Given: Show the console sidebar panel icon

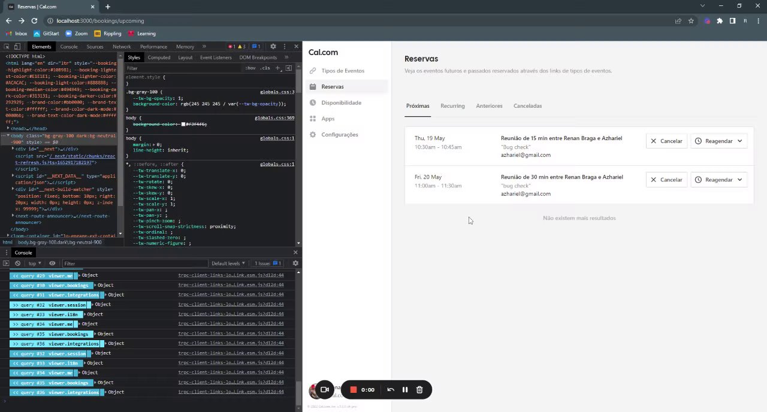Looking at the screenshot, I should pyautogui.click(x=6, y=263).
